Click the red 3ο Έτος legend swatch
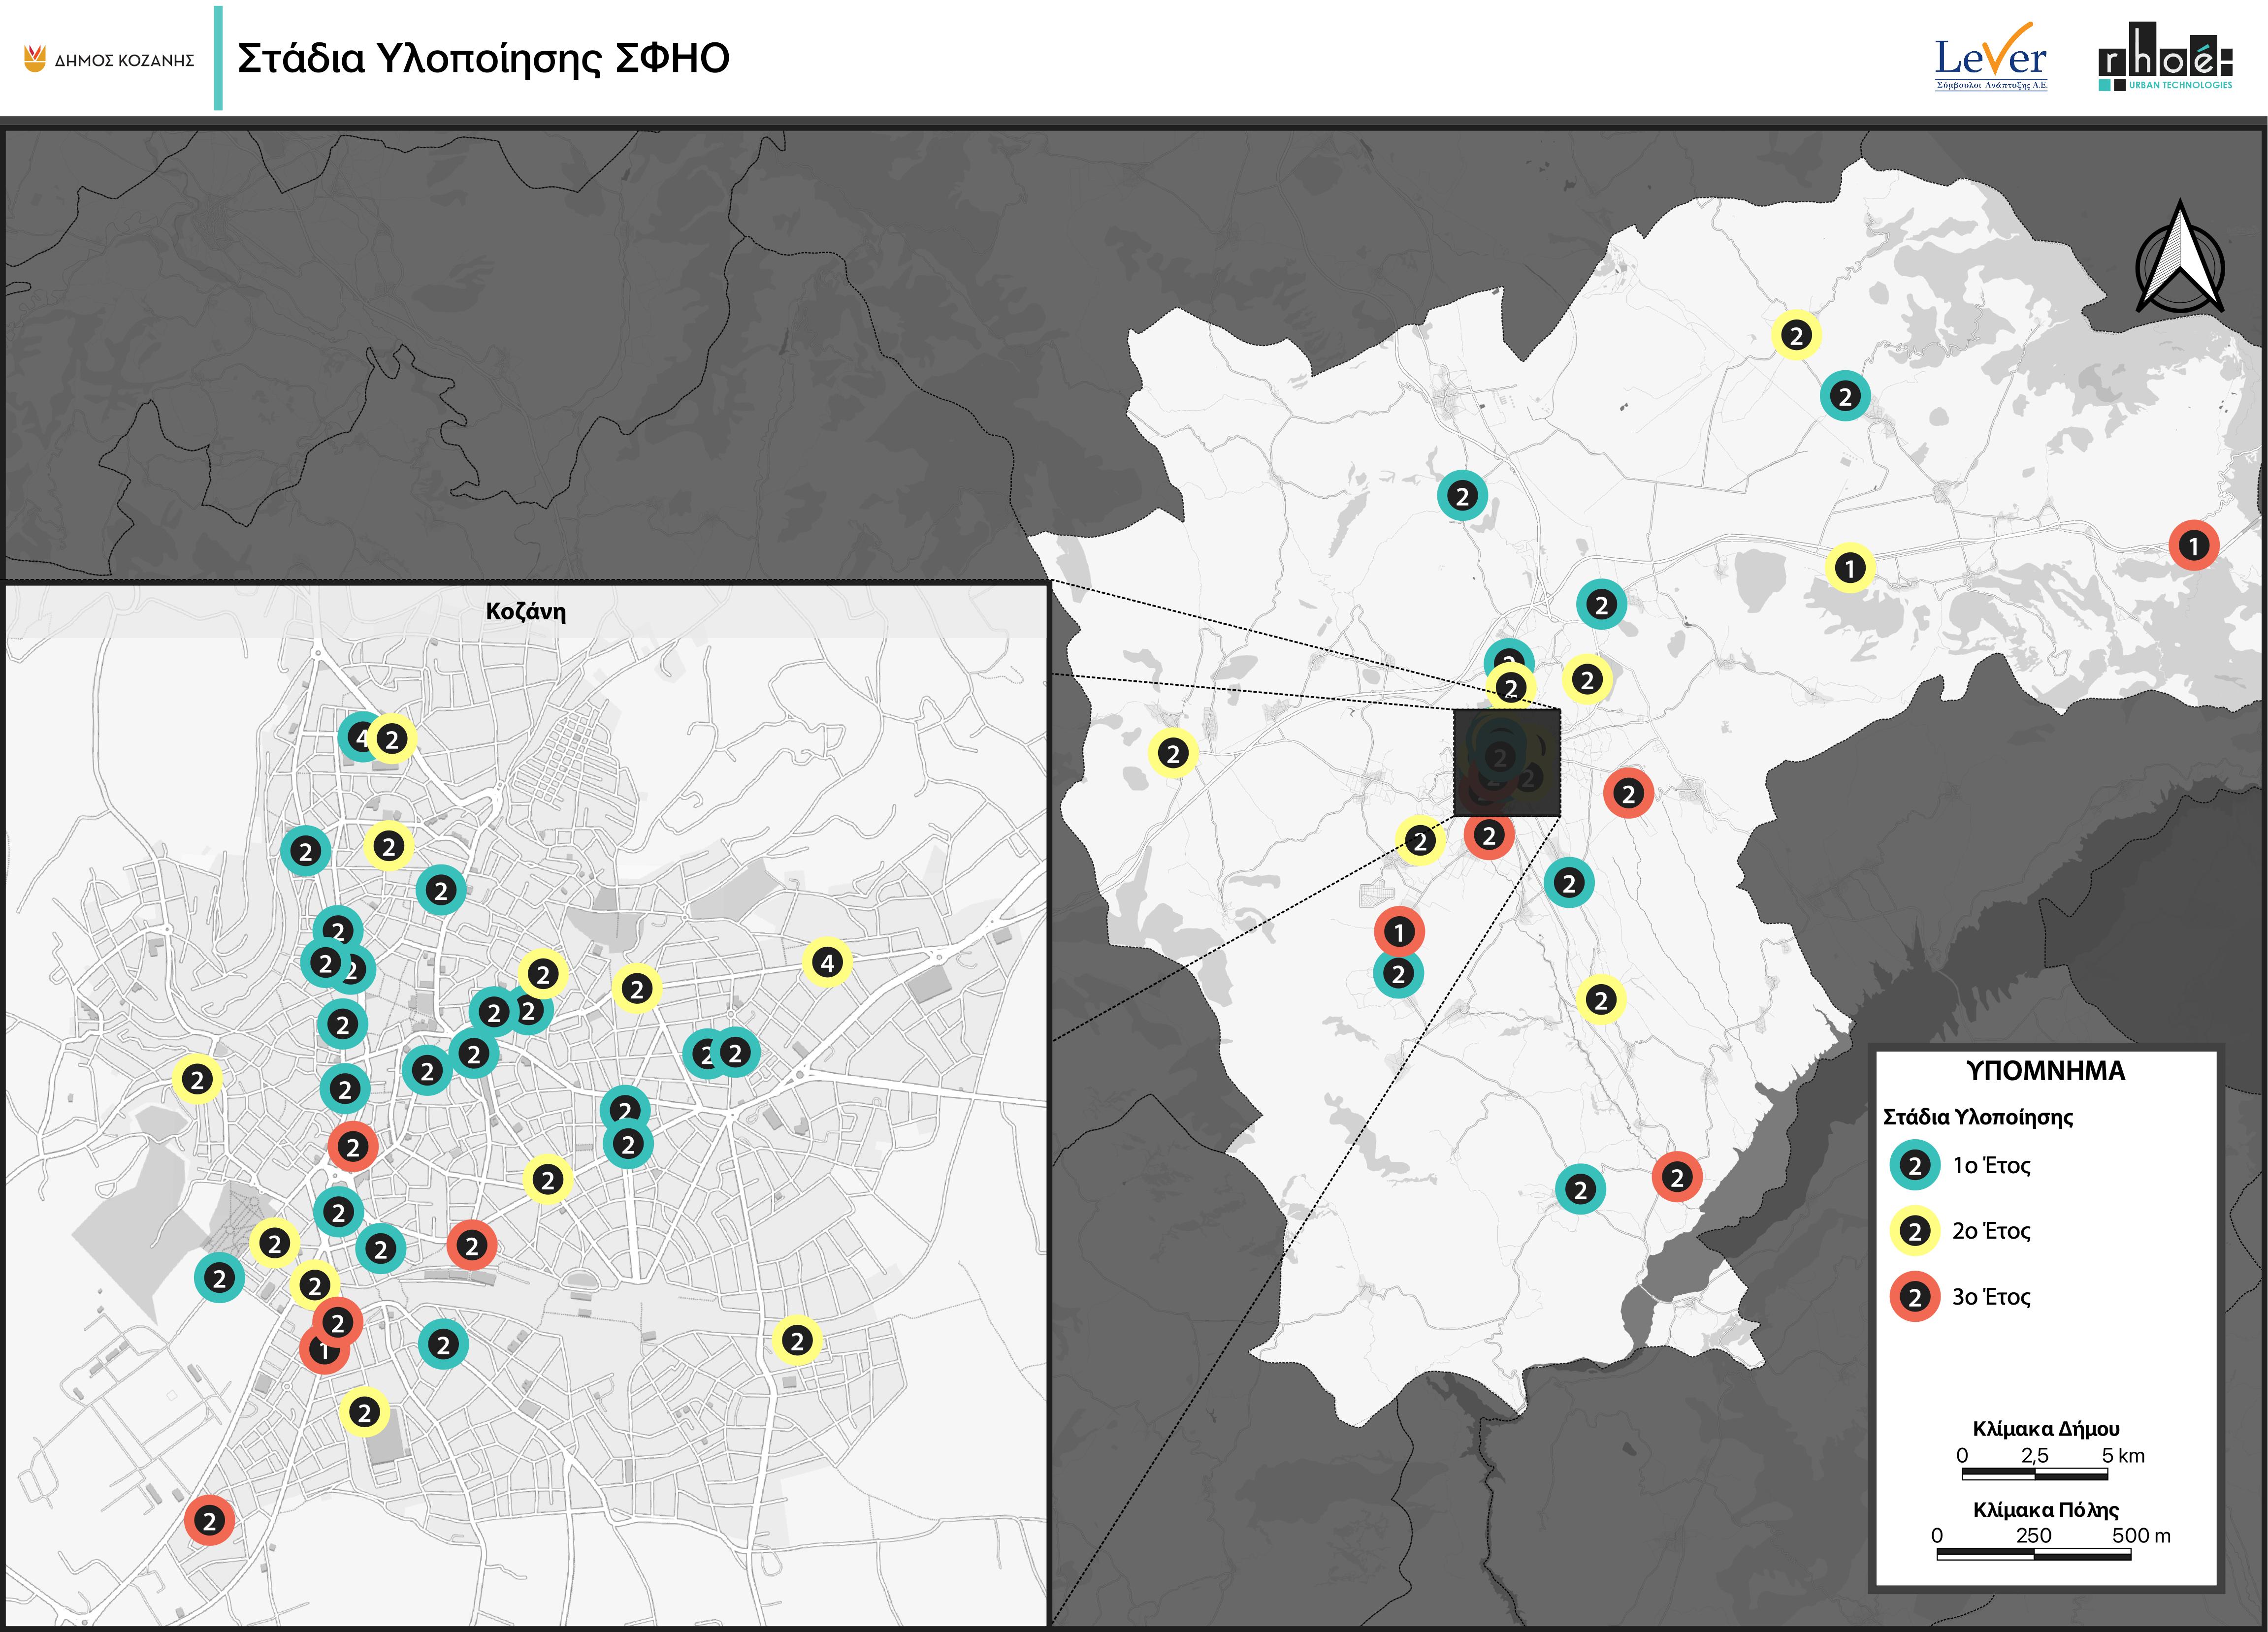 [x=1915, y=1297]
